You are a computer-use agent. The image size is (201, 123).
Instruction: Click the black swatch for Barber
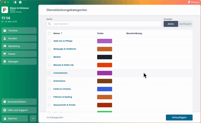[105, 57]
